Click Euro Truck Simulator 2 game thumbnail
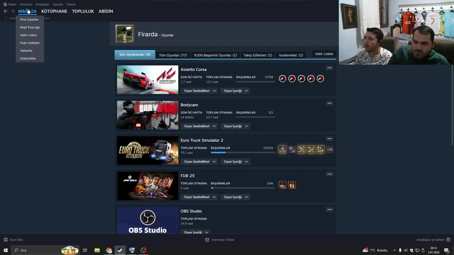 [x=148, y=151]
